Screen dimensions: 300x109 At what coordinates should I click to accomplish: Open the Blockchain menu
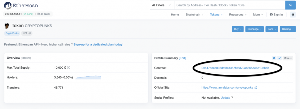coord(195,15)
